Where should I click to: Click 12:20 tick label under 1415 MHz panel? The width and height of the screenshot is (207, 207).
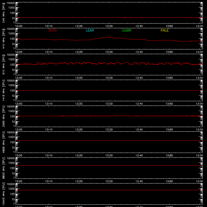click(x=79, y=104)
